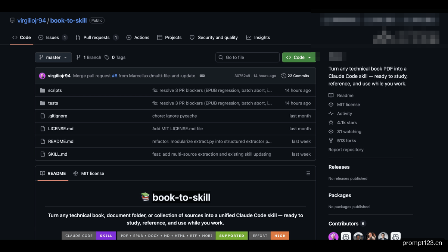View the 1 Branch link
448x252 pixels.
[88, 57]
